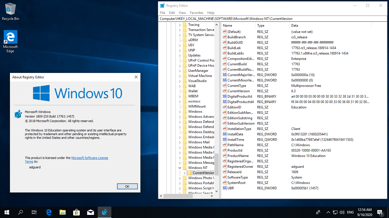Select the UBR DWORD value icon
389x218 pixels.
[224, 188]
